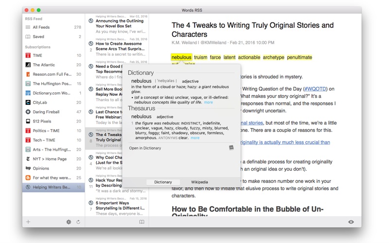Select the Saved row
The height and width of the screenshot is (243, 389).
coord(53,36)
